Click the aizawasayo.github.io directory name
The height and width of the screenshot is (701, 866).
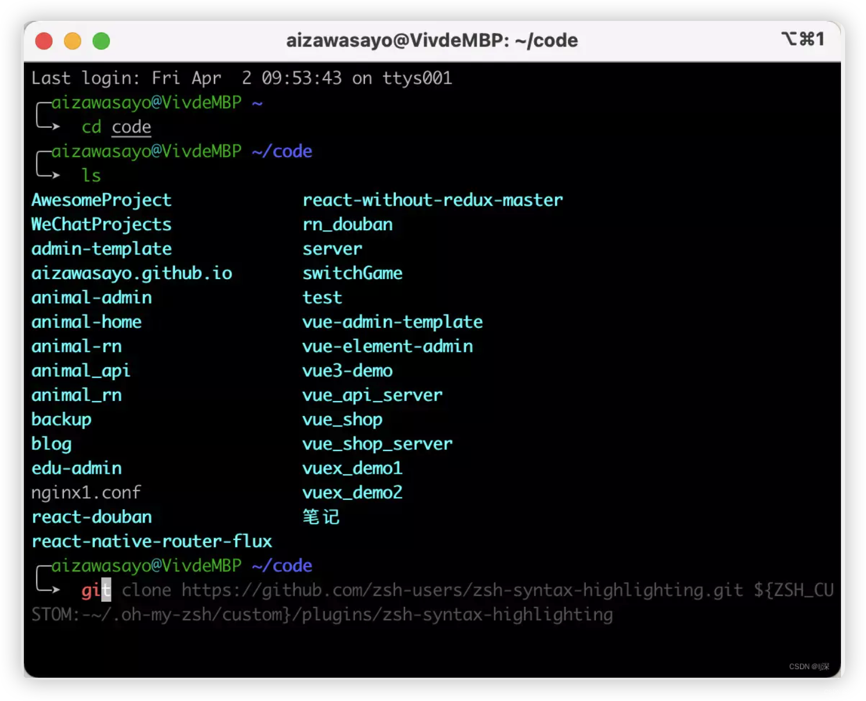(x=131, y=273)
